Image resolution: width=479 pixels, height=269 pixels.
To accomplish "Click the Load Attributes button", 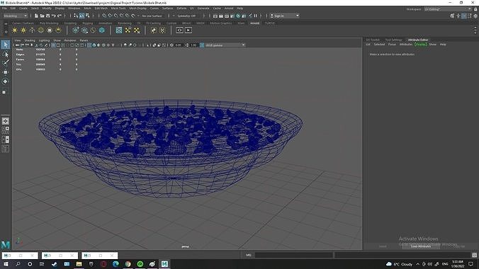I will [421, 246].
